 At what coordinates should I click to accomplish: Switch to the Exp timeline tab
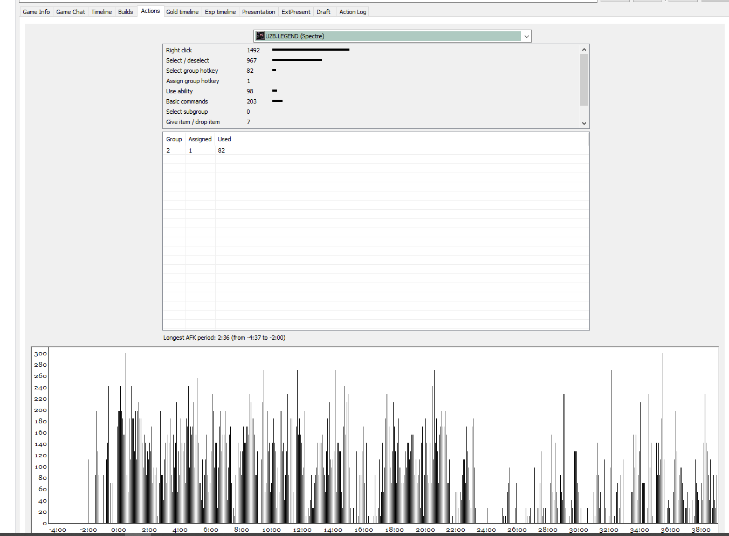pos(220,12)
